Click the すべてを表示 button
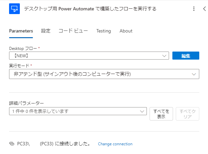 tap(161, 114)
